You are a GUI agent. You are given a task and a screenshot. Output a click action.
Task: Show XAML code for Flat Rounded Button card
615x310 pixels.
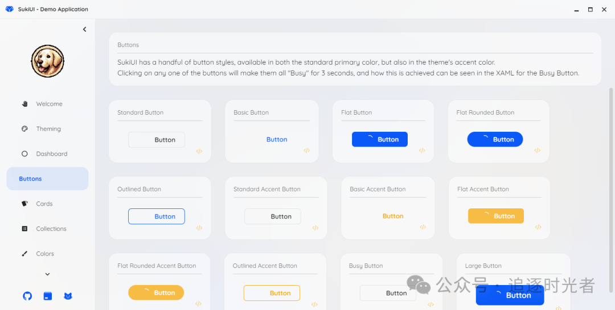[538, 150]
